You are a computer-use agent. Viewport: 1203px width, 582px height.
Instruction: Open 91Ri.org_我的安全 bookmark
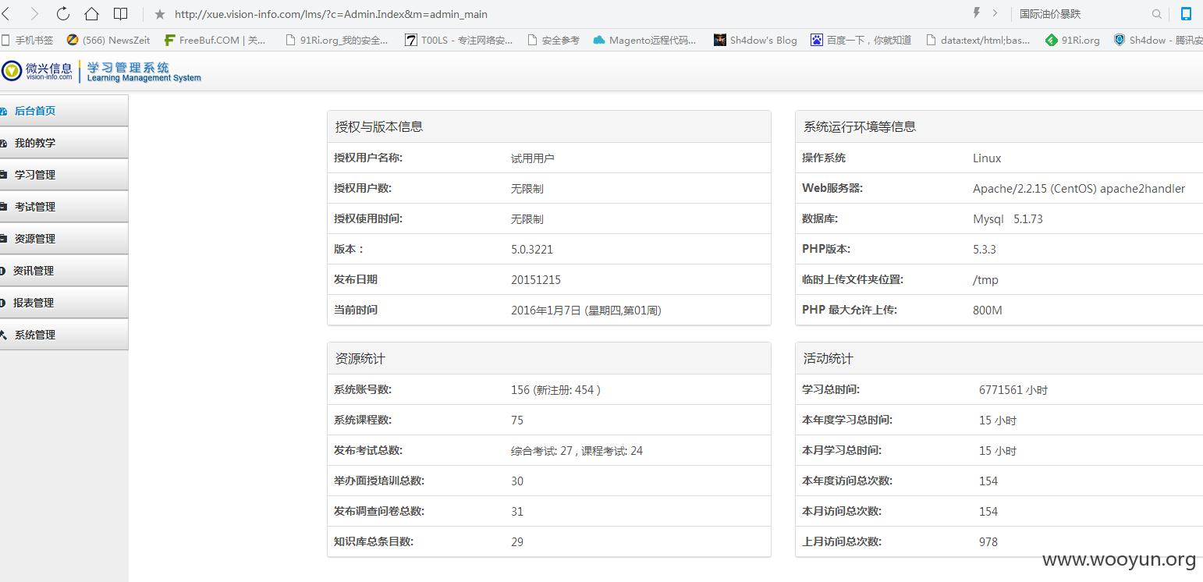click(336, 40)
